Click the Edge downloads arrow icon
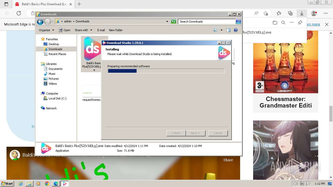Screen dimensions: 333x187 point(302,13)
